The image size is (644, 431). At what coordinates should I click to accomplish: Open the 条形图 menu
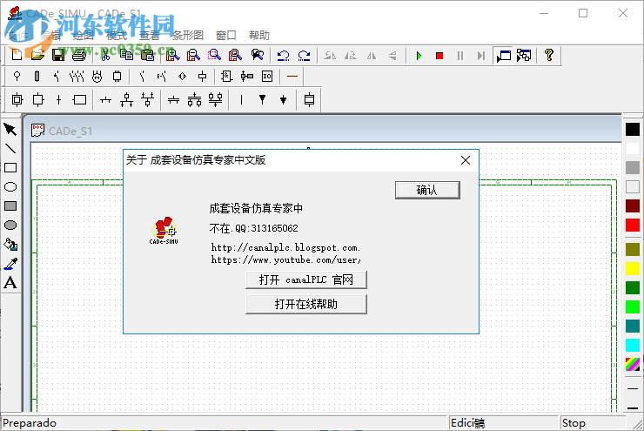(x=188, y=36)
